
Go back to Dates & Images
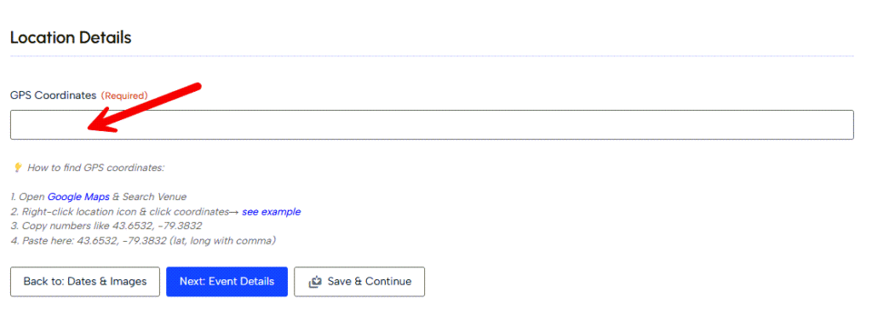click(x=85, y=282)
